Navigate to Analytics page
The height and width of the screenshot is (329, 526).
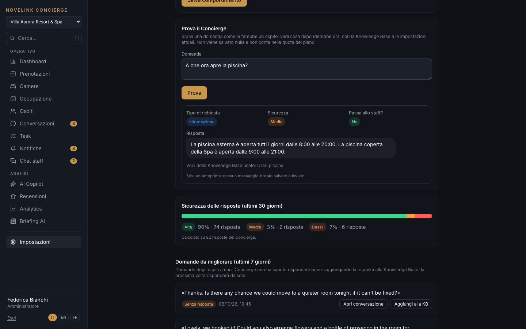coord(43,209)
